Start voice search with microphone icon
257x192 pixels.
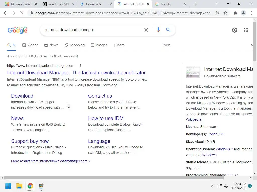pyautogui.click(x=158, y=30)
